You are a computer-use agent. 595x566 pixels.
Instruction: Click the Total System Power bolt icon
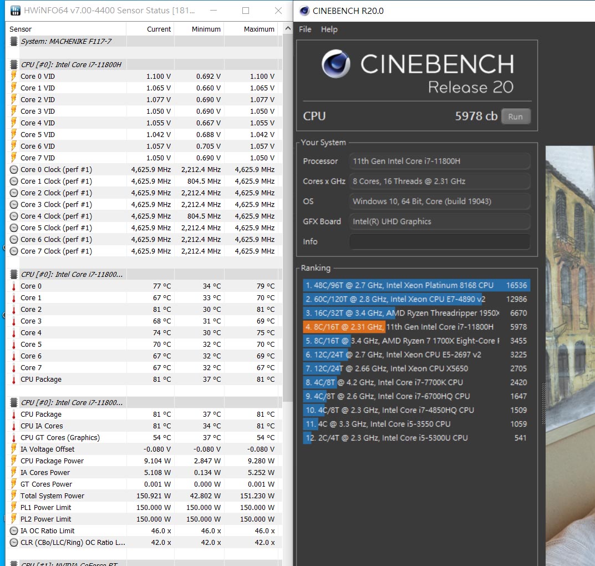click(14, 496)
